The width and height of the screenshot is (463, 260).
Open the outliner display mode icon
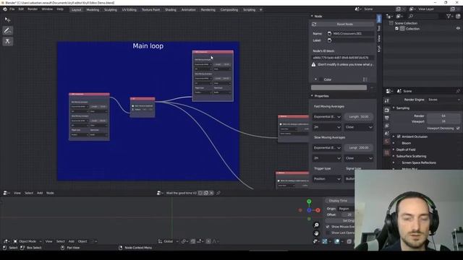coord(399,16)
